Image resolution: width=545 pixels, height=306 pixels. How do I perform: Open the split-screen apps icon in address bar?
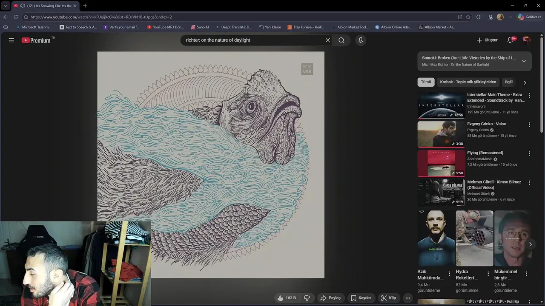coord(460,17)
